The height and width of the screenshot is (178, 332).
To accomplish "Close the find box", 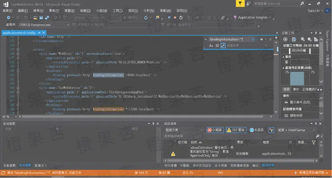I will coord(271,39).
